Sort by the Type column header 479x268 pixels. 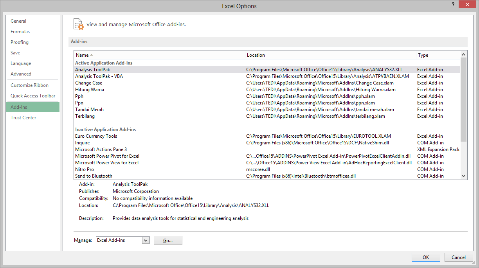pos(438,55)
